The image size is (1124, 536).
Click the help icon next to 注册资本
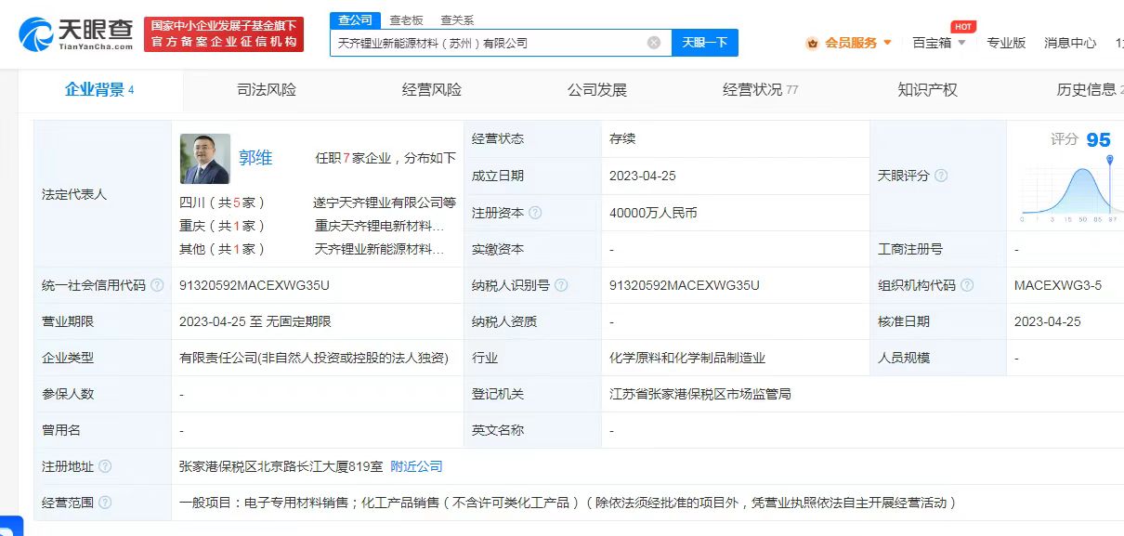535,213
